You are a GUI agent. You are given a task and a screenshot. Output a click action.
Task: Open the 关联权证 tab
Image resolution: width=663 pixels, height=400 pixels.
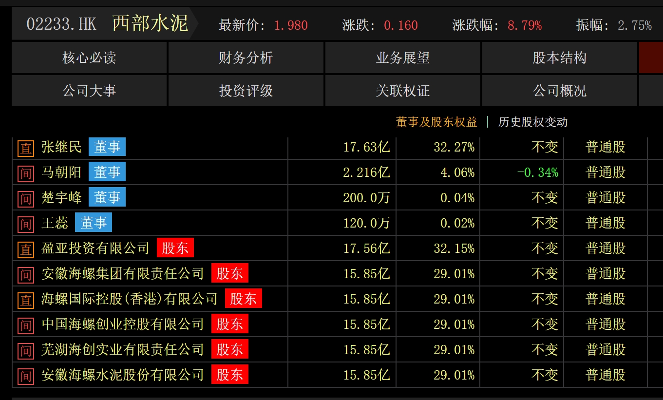[403, 91]
